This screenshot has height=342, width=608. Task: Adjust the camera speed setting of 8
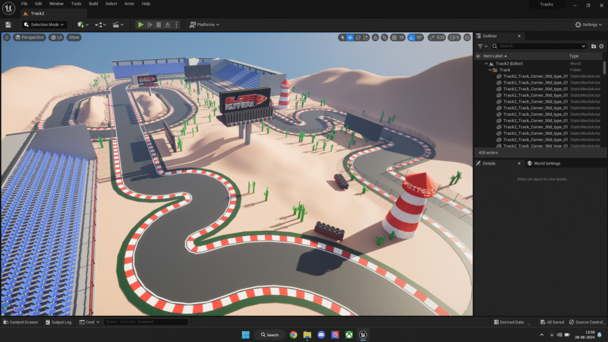pyautogui.click(x=454, y=37)
